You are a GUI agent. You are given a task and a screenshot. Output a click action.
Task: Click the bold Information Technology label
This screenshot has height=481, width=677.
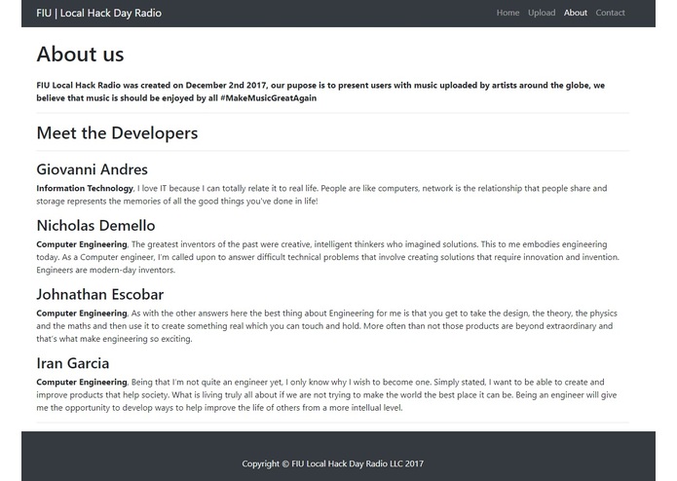click(85, 188)
